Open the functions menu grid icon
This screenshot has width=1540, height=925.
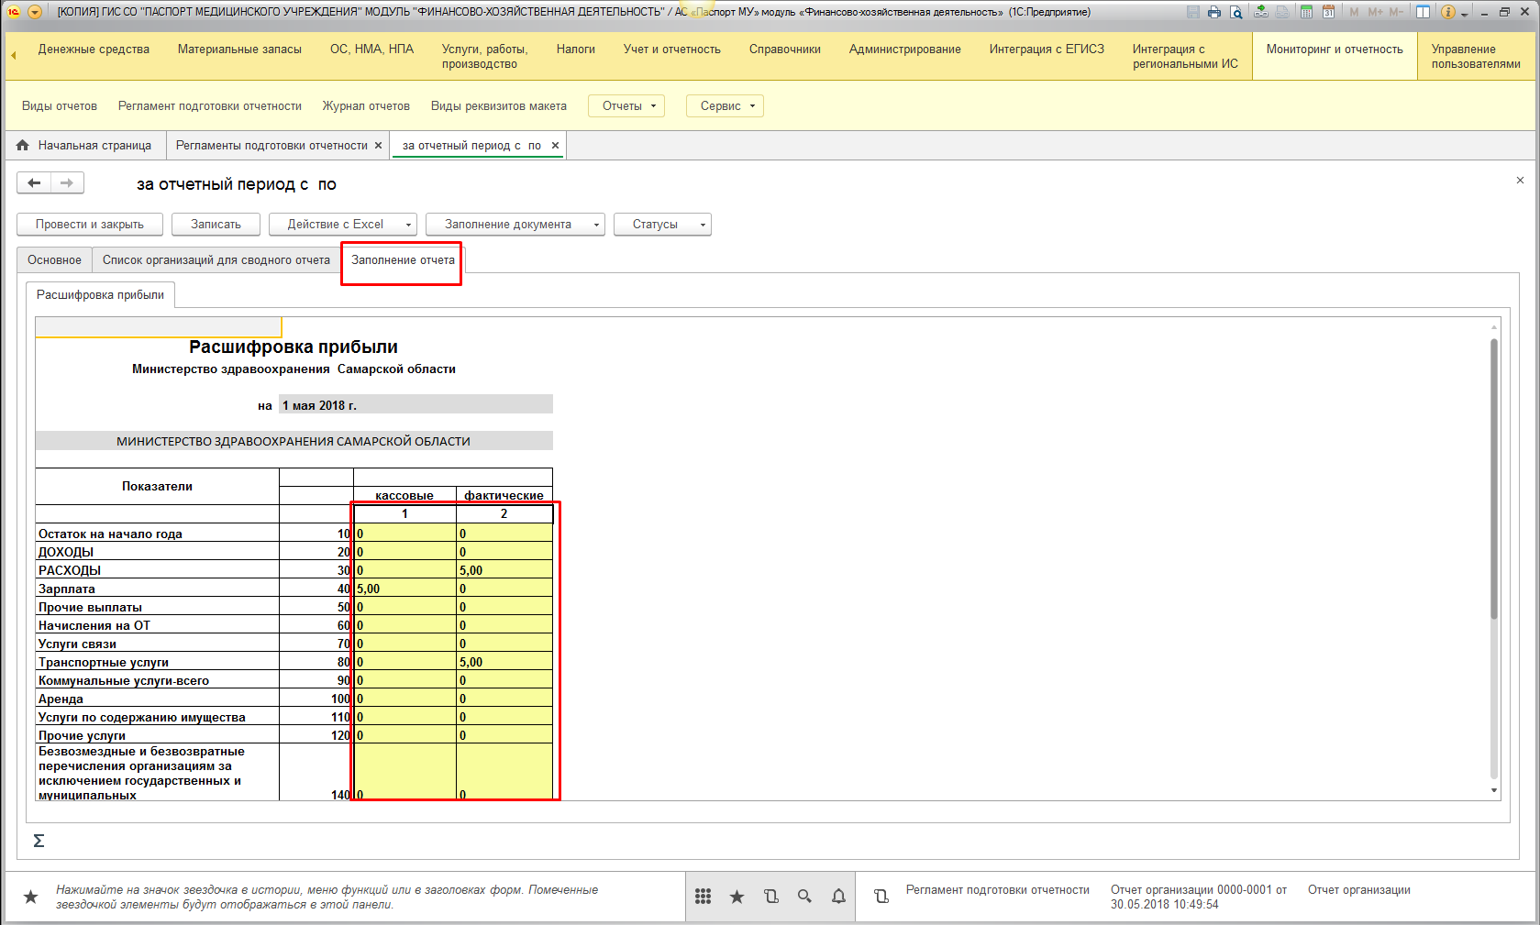(704, 897)
